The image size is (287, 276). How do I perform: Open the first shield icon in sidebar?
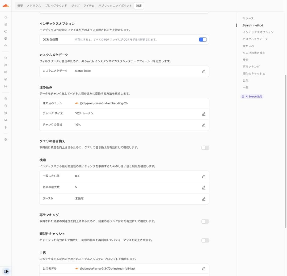pyautogui.click(x=6, y=99)
